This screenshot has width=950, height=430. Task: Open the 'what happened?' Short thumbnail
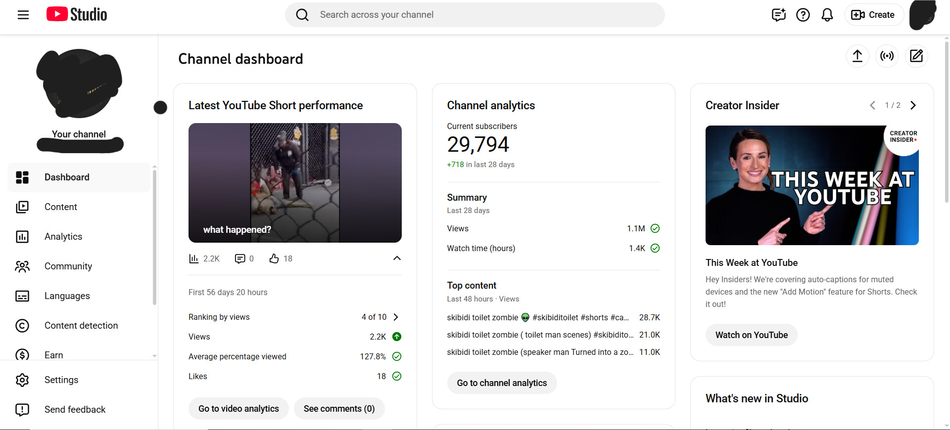[x=295, y=183]
